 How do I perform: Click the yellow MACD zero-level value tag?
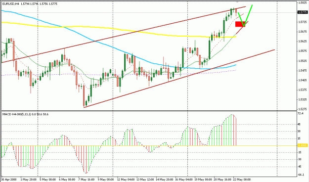pos(303,145)
